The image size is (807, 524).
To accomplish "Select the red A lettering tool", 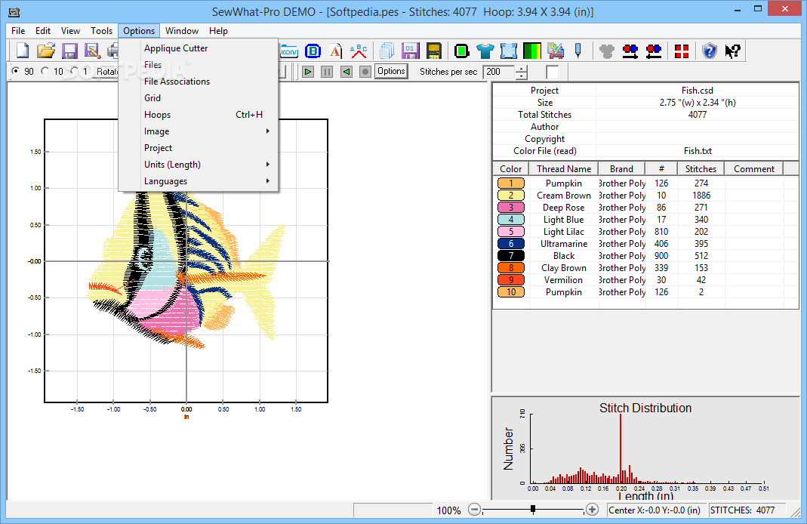I will point(336,51).
